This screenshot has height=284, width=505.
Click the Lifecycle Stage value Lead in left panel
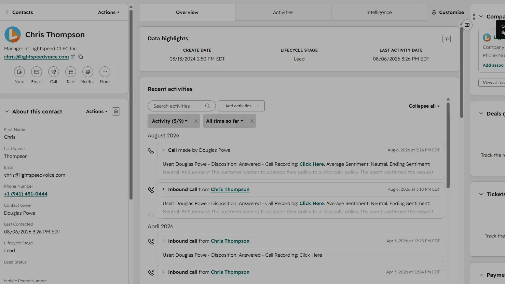[10, 251]
